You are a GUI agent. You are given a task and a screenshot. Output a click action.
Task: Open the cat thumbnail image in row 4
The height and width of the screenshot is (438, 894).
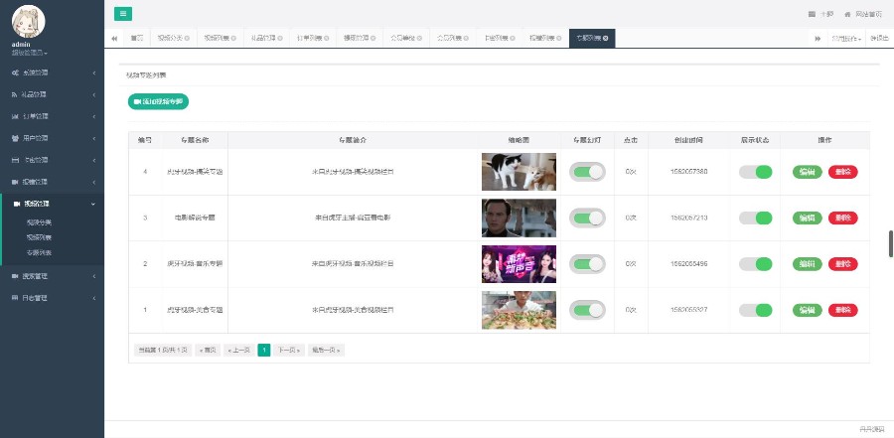coord(519,172)
